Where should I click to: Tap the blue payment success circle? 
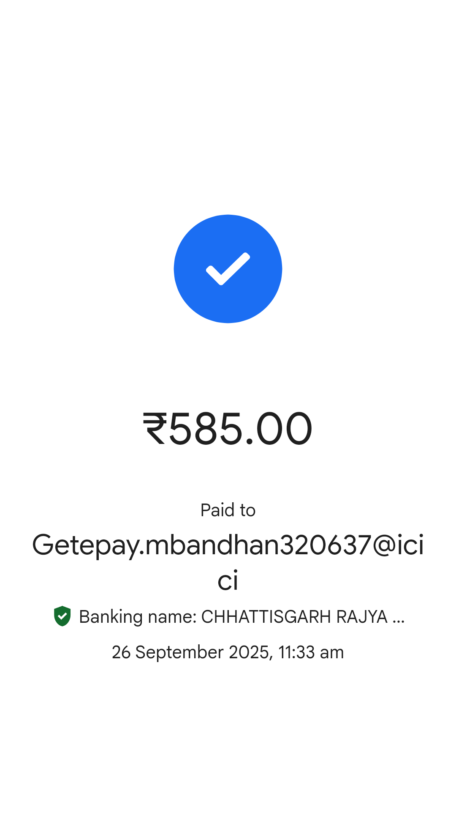tap(228, 269)
